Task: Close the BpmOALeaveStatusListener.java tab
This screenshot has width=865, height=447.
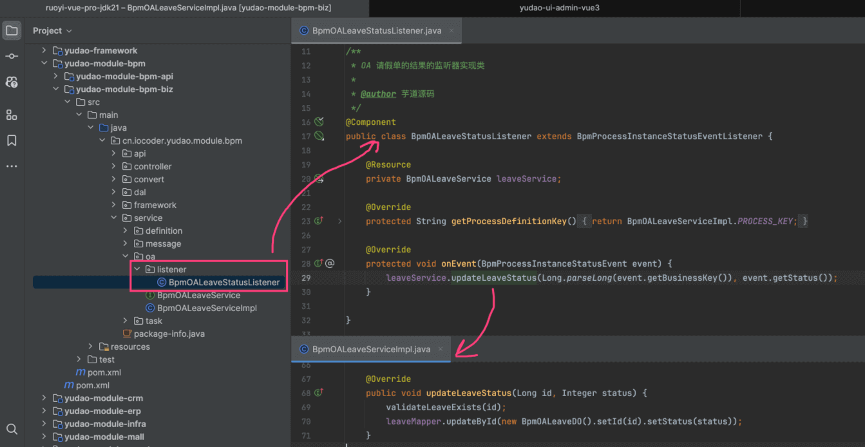Action: (452, 31)
